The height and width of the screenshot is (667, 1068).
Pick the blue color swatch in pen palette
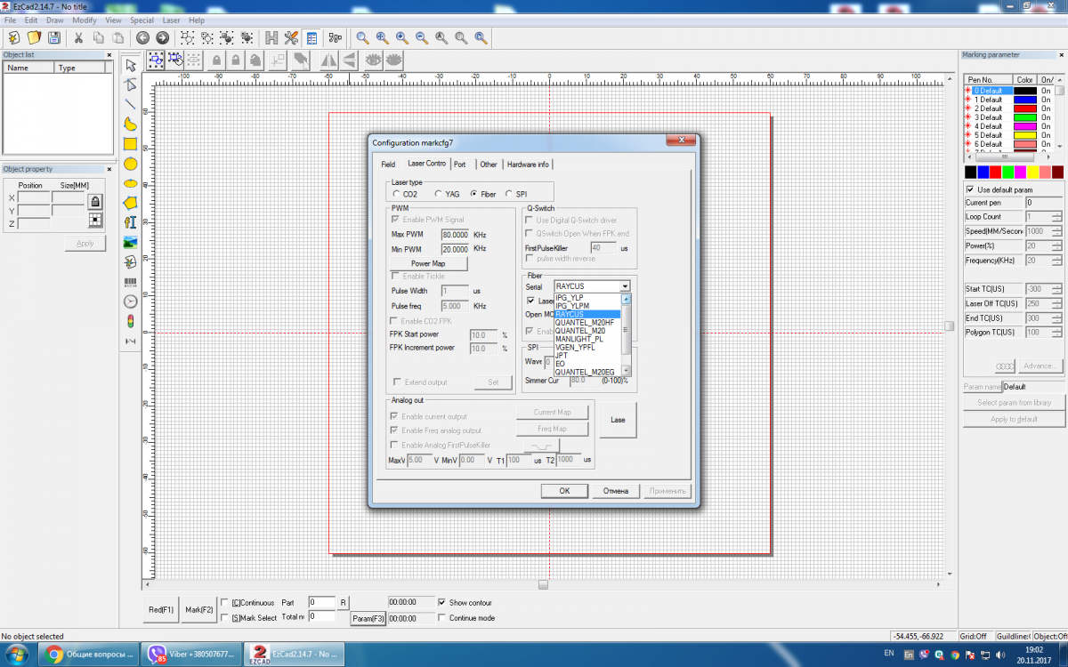983,172
